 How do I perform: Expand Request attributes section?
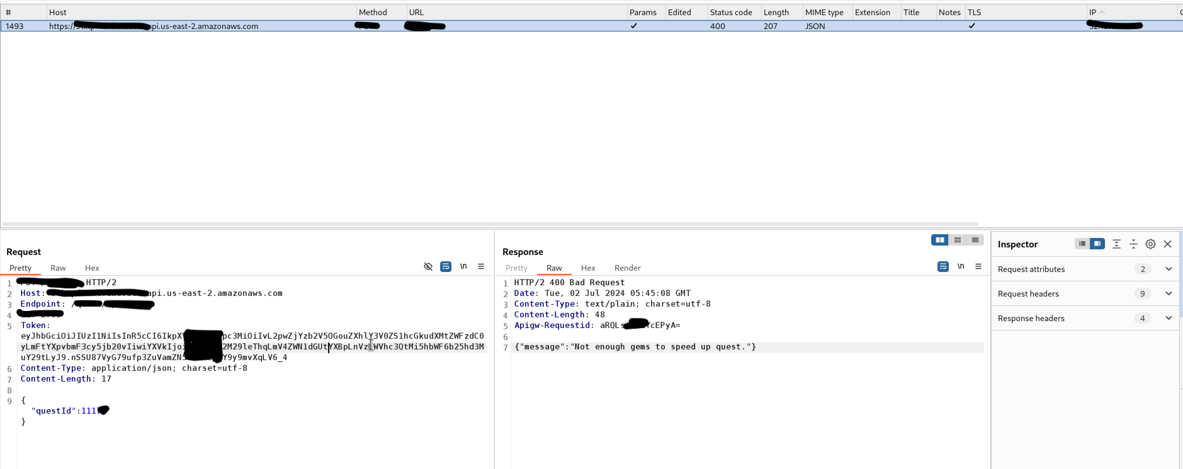point(1169,269)
